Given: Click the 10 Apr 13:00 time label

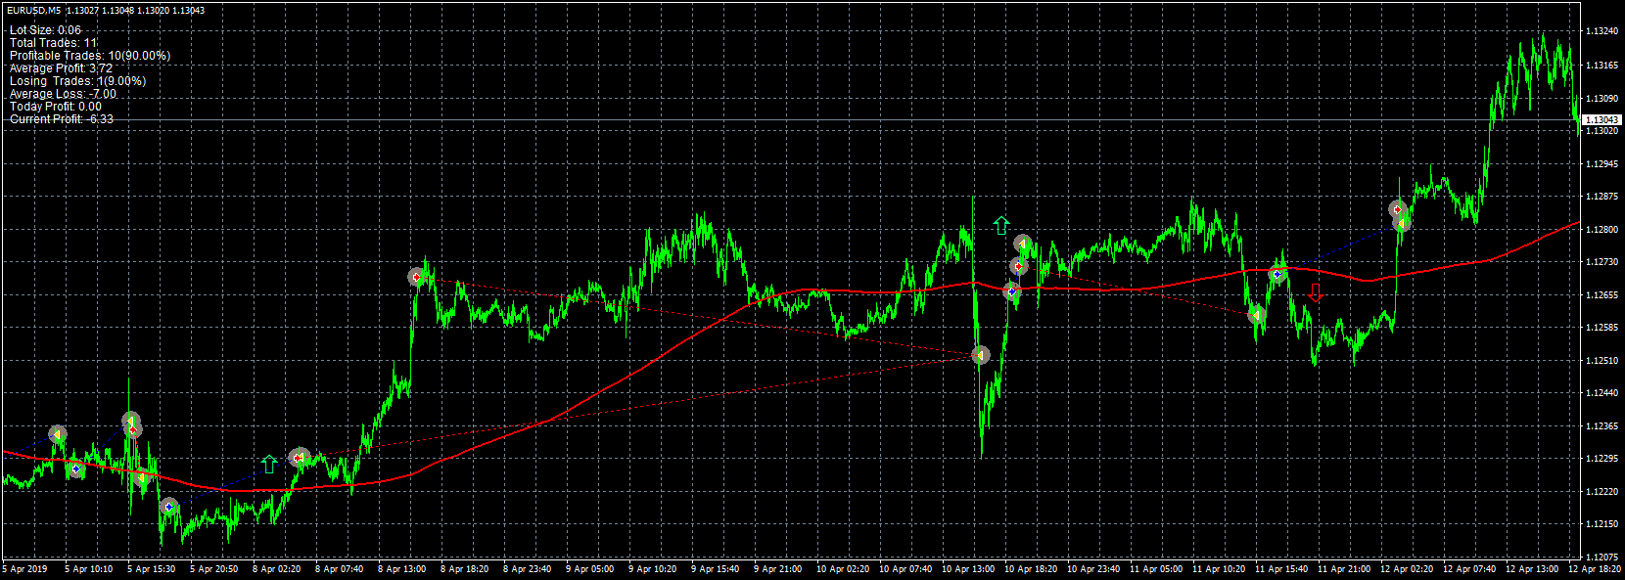Looking at the screenshot, I should (x=968, y=569).
